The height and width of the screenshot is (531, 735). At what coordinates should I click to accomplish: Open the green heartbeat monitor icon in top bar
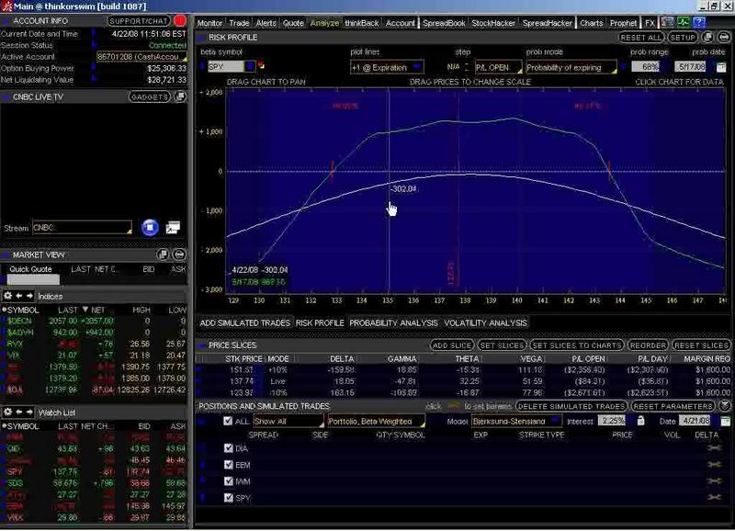684,22
